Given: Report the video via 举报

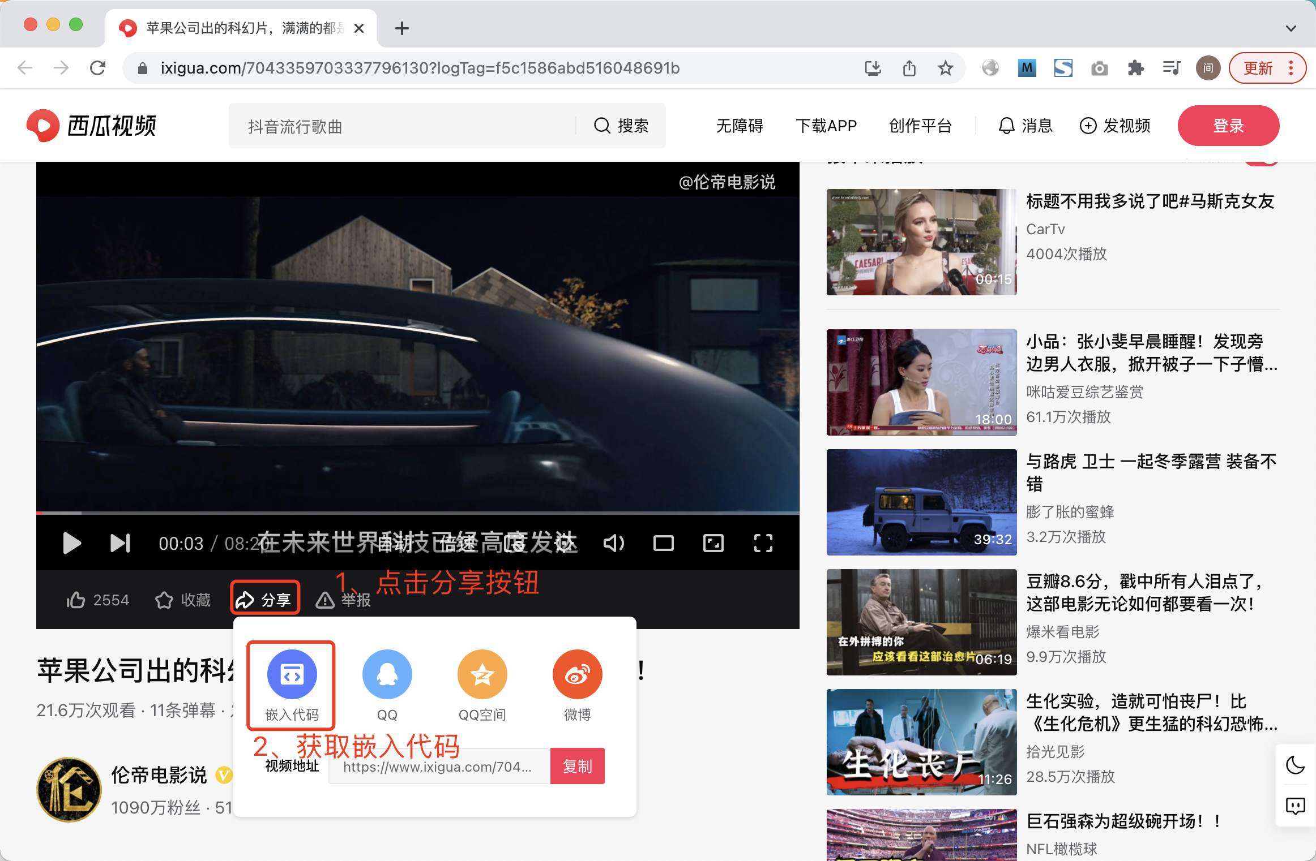Looking at the screenshot, I should (343, 600).
